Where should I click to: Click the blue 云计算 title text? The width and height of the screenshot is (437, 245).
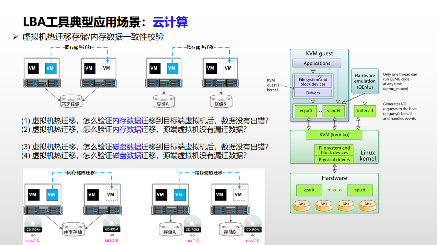[170, 22]
